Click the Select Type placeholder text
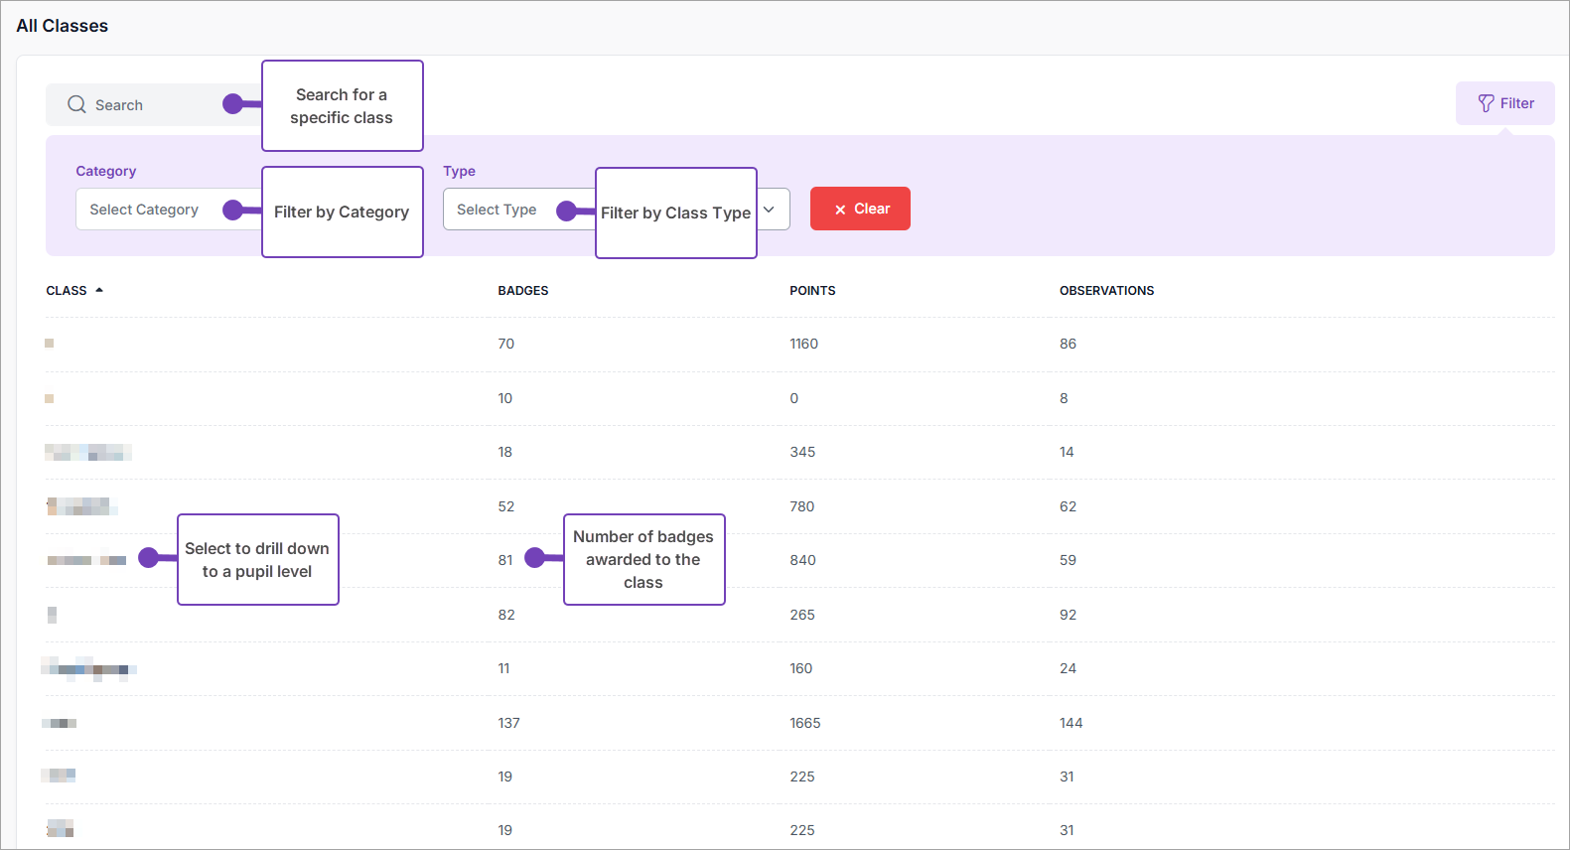The image size is (1570, 850). point(497,210)
